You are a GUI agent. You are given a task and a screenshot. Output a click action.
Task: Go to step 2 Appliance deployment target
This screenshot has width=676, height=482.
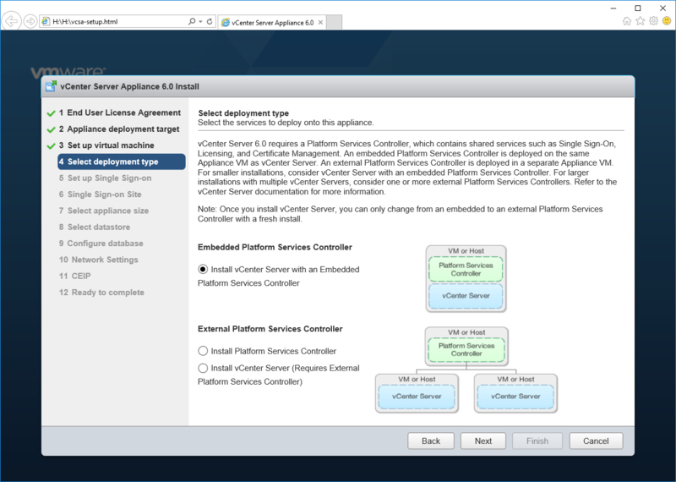coord(119,129)
